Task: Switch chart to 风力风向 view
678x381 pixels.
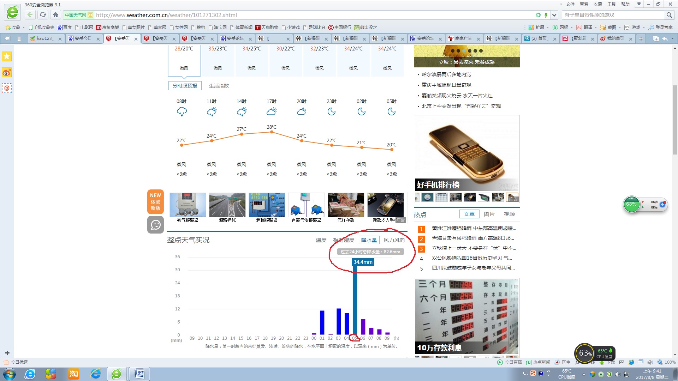Action: point(394,240)
